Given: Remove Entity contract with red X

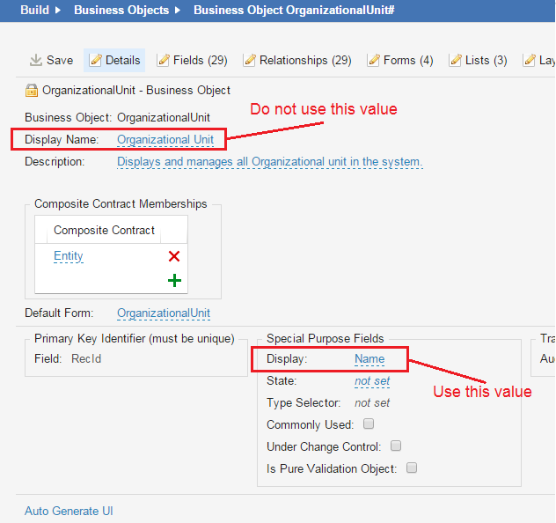Looking at the screenshot, I should (x=174, y=256).
